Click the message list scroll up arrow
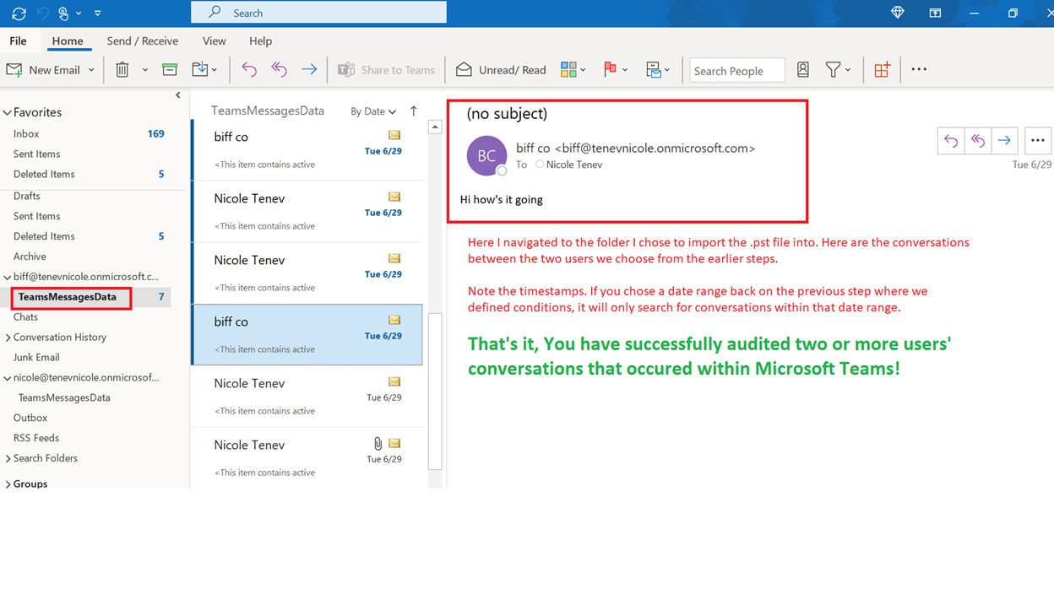 click(435, 127)
